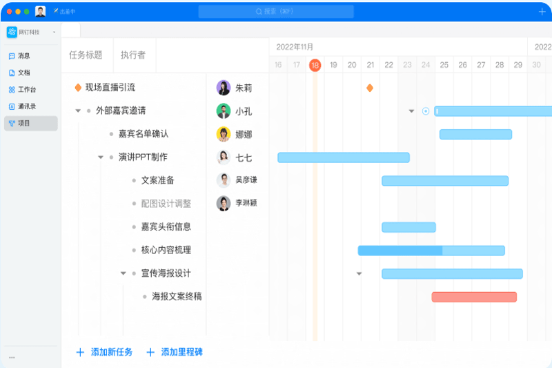Viewport: 552px width, 368px height.
Task: Click the plus icon in the title bar
Action: [x=542, y=12]
